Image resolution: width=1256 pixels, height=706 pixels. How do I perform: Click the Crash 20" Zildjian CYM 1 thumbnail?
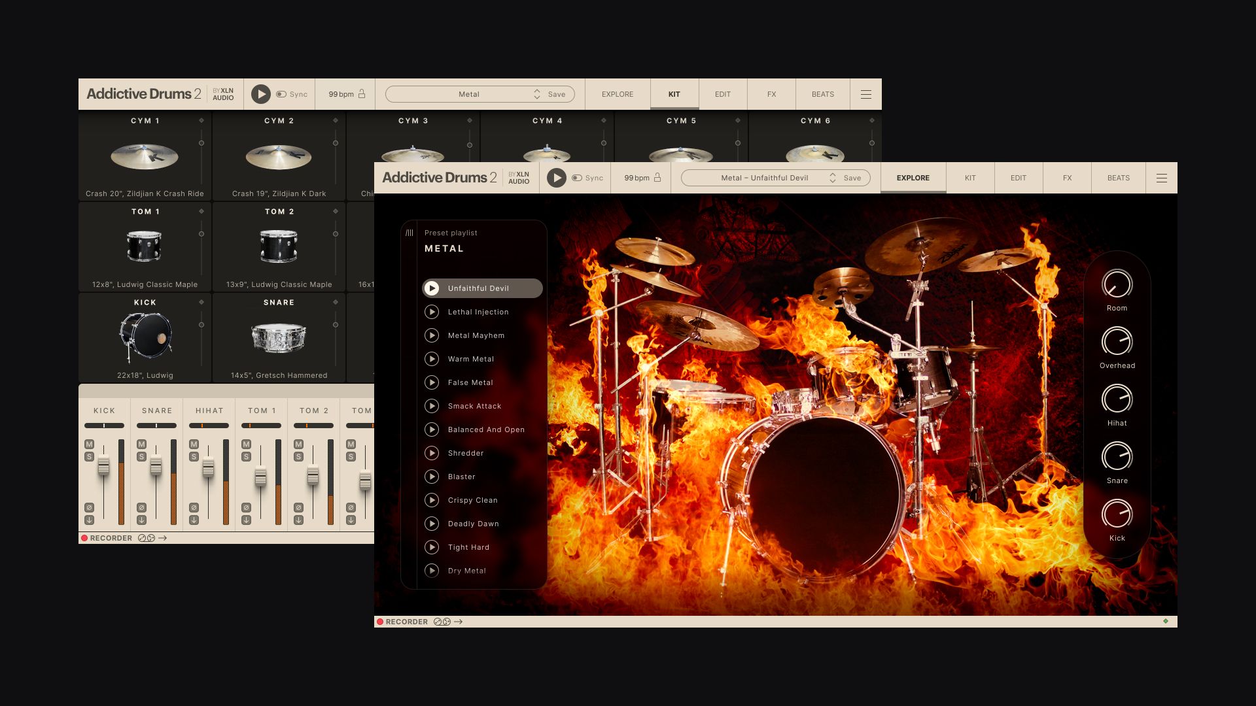pyautogui.click(x=145, y=157)
